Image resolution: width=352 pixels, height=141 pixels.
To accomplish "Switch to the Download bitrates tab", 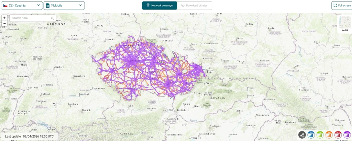I will 195,5.
